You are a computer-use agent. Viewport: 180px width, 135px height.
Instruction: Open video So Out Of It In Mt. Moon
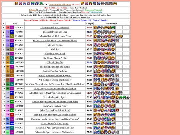pos(55,41)
